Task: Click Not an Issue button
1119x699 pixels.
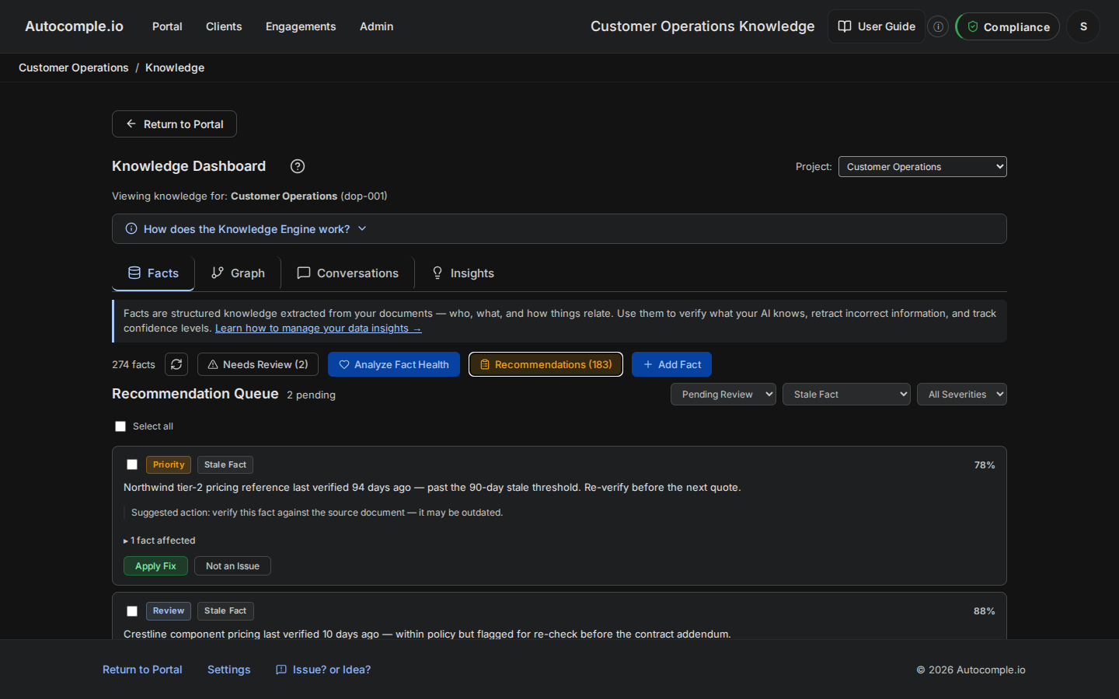Action: click(x=232, y=566)
